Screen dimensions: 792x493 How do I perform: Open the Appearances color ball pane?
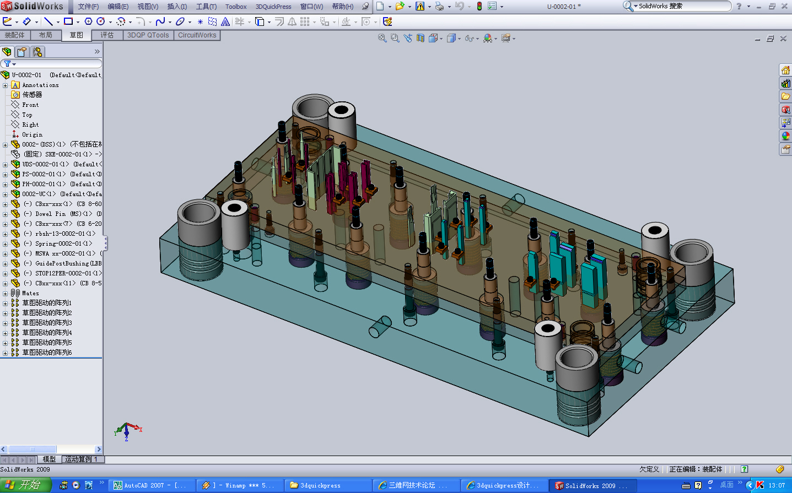(785, 136)
